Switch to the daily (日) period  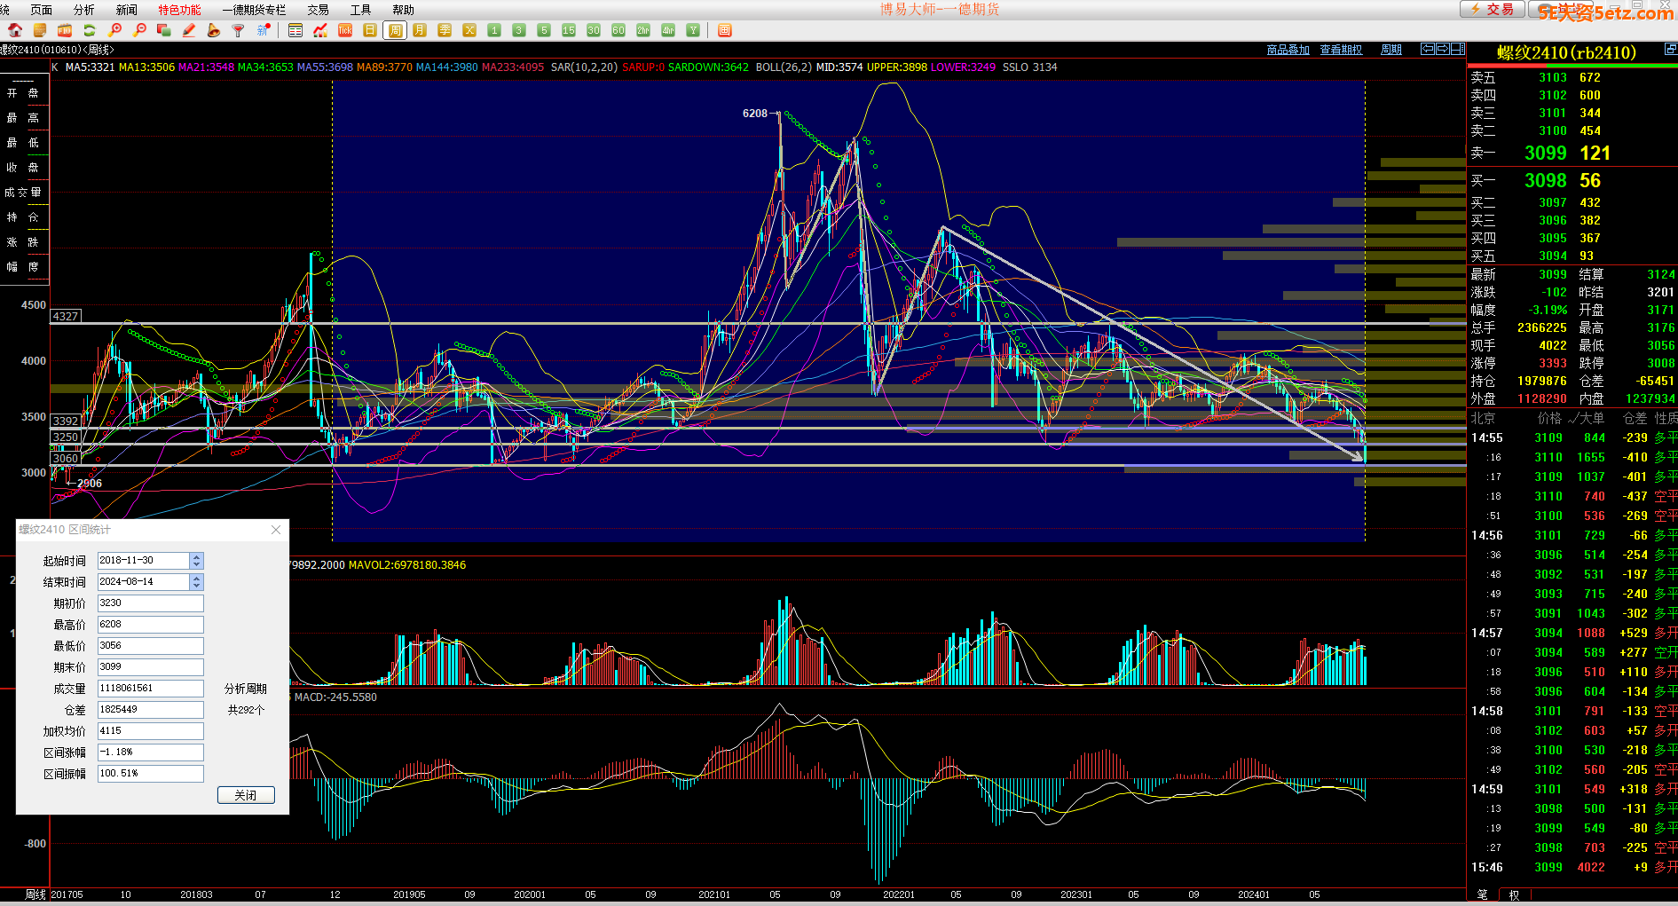coord(370,30)
